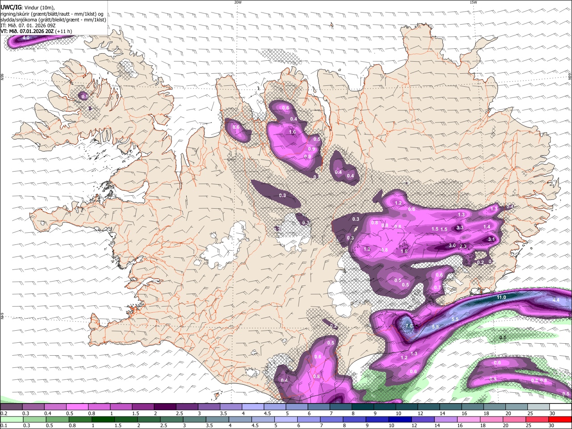Click the '1.8' precipitation value on the map
Image resolution: width=572 pixels, height=429 pixels.
coord(404,251)
